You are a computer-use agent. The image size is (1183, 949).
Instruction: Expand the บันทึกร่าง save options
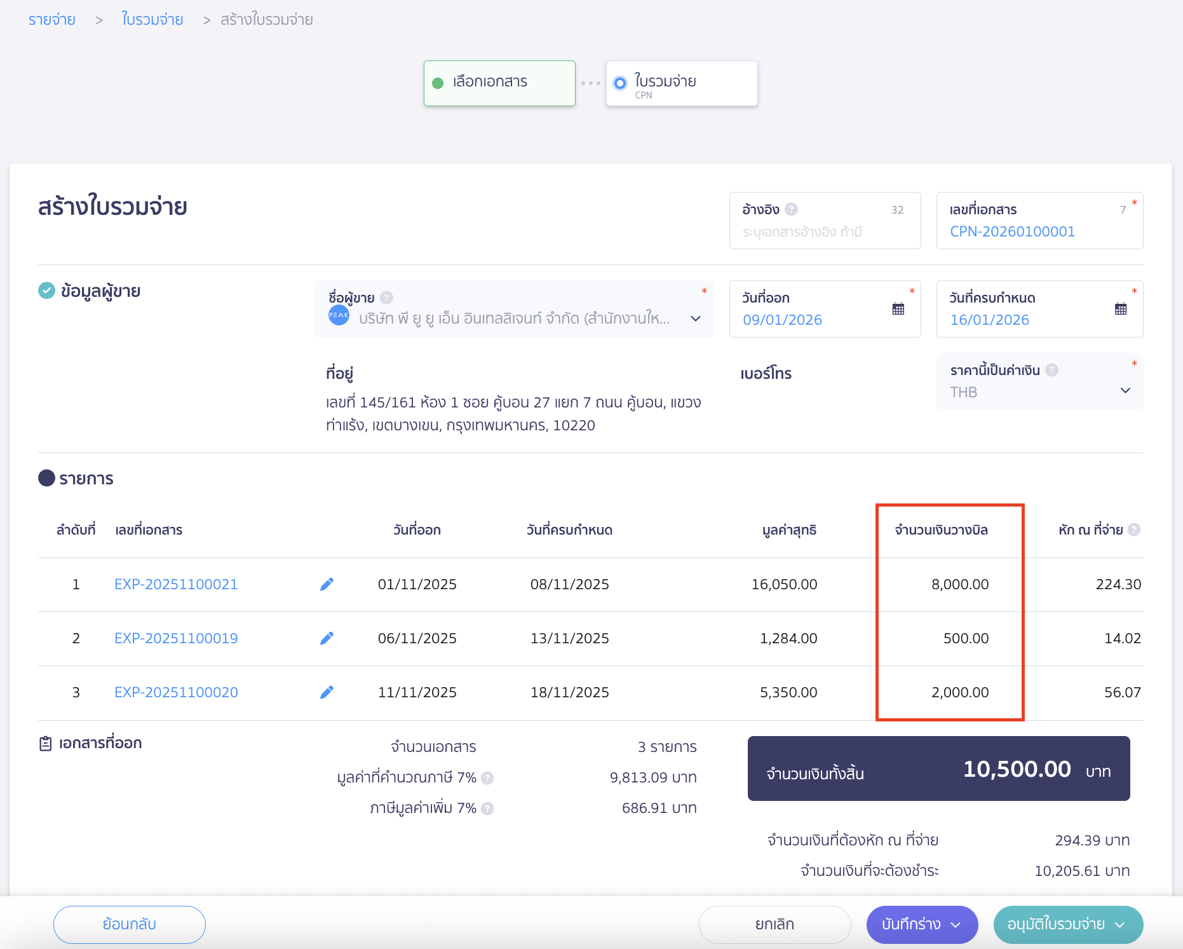(956, 925)
